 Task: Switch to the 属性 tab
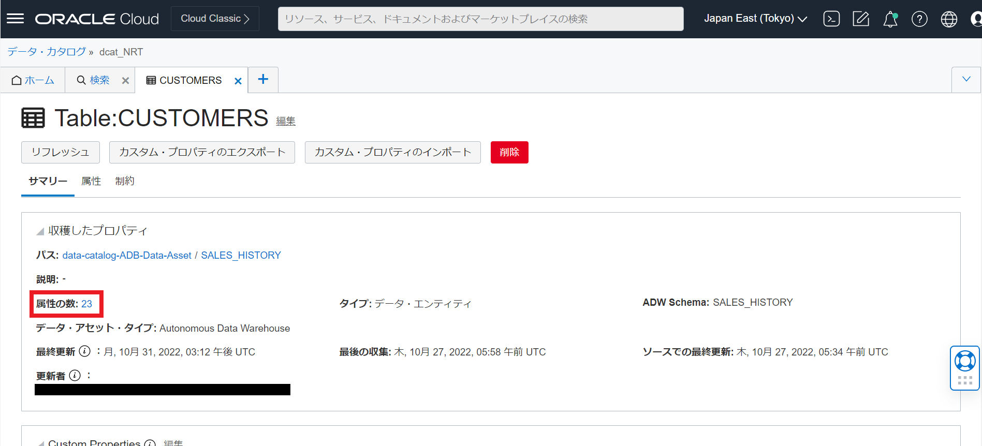[91, 181]
